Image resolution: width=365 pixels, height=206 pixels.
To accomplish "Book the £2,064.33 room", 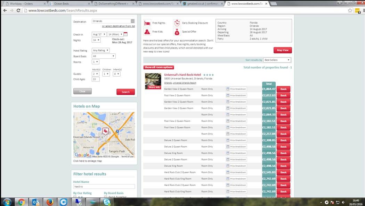I will [x=283, y=115].
